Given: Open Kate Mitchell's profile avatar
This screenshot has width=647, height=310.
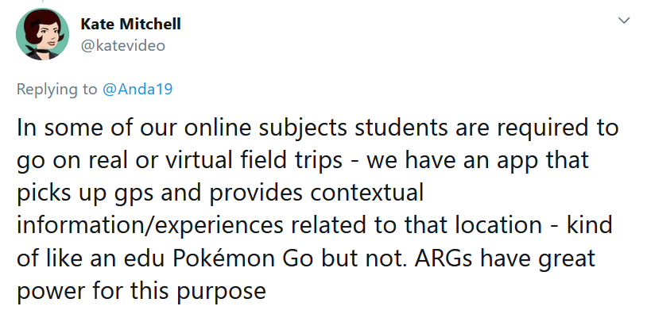Looking at the screenshot, I should 42,34.
